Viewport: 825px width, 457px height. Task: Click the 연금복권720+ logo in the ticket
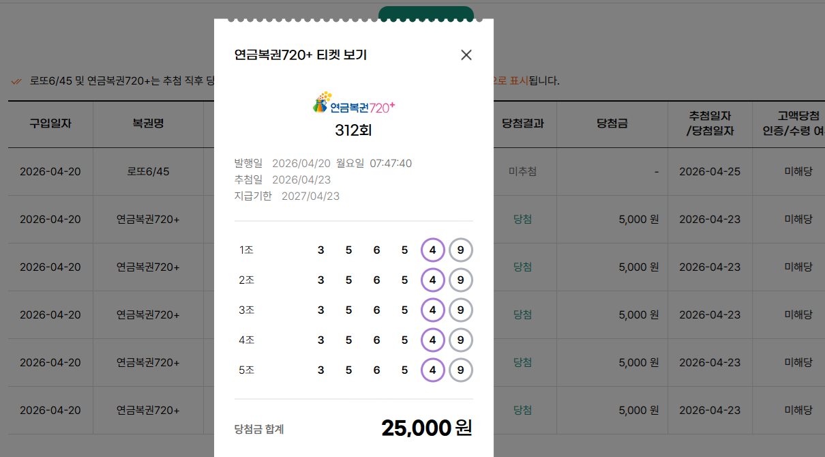(x=353, y=103)
